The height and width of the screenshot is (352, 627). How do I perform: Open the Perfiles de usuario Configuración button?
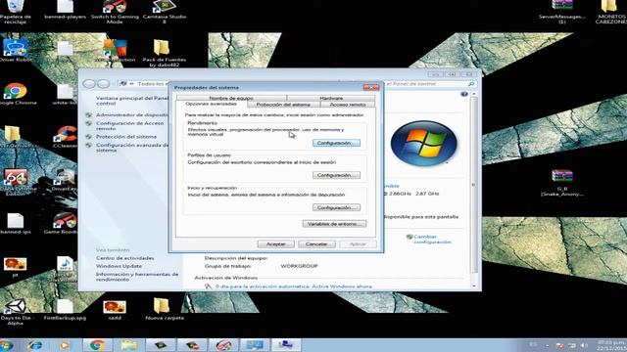click(x=336, y=175)
